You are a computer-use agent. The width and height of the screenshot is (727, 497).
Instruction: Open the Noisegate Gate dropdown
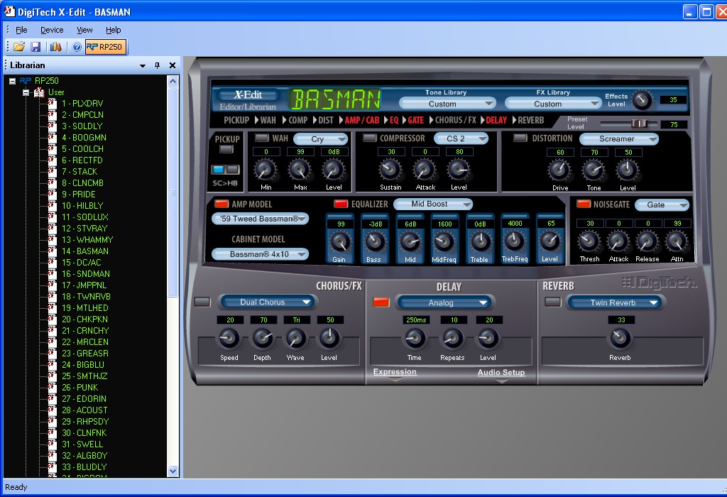(x=662, y=205)
